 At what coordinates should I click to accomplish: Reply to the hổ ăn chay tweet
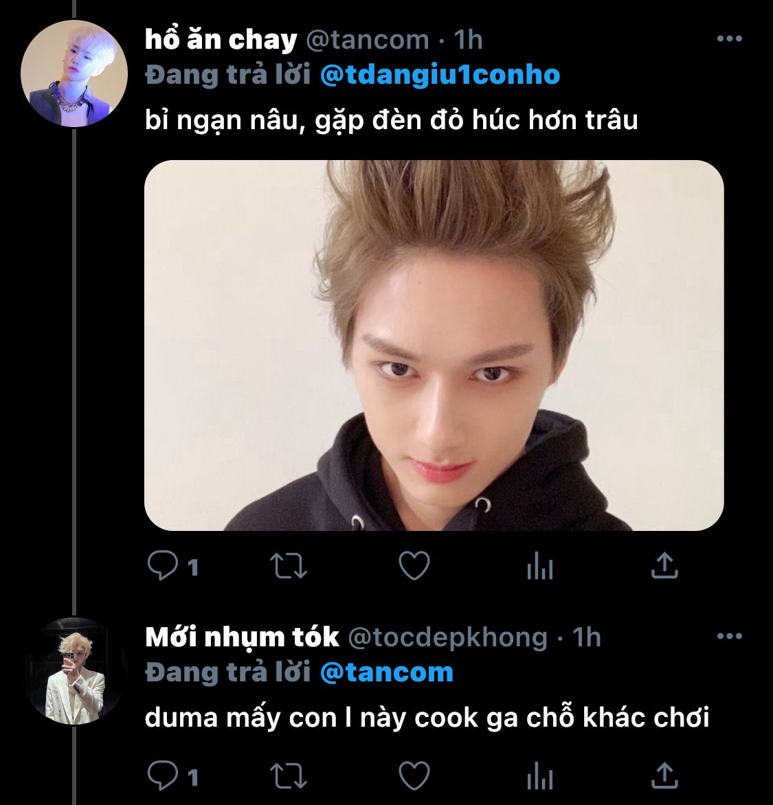click(163, 566)
